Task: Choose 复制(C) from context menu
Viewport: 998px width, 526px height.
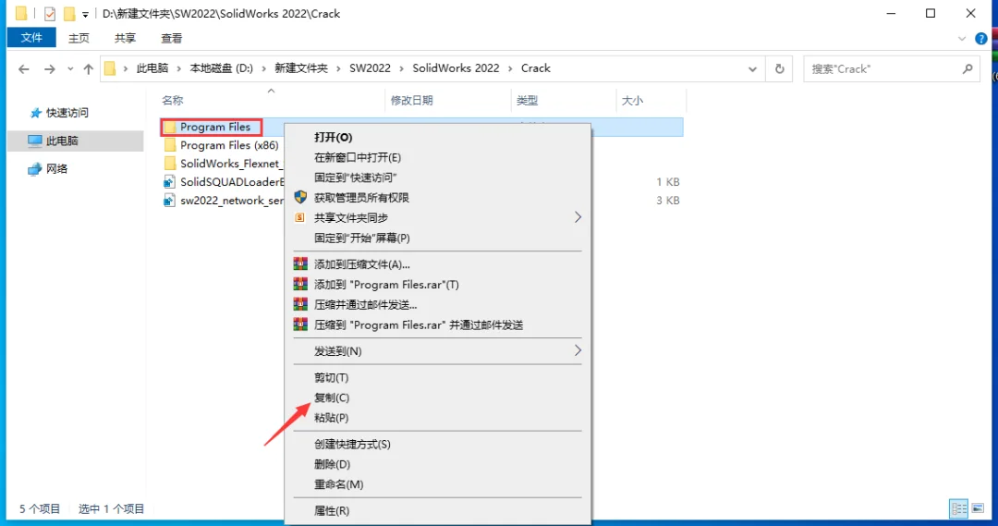Action: click(437, 398)
